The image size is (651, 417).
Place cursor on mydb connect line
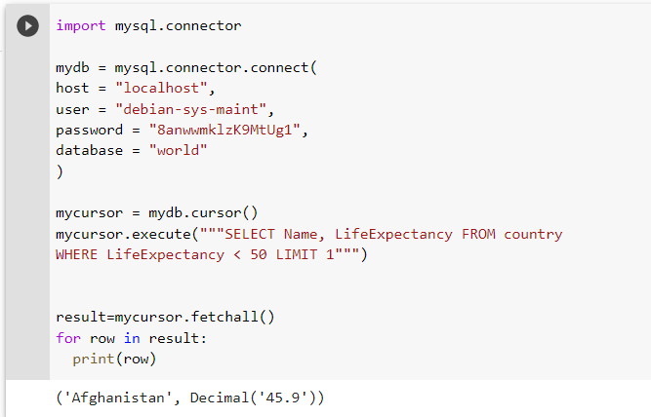pos(186,67)
